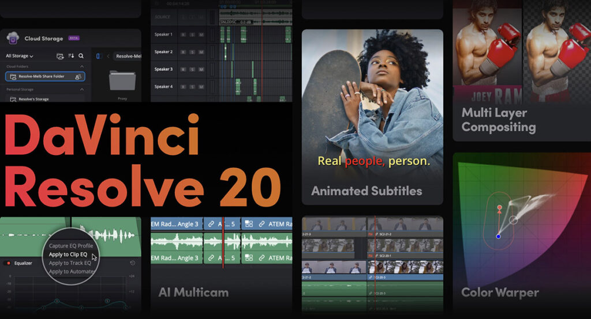The height and width of the screenshot is (319, 591).
Task: Click the Resolve-Melb breadcrumb path
Action: pos(128,56)
